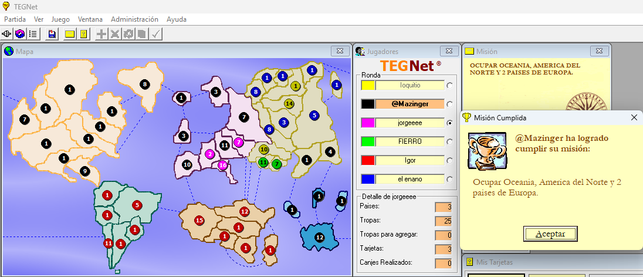Viewport: 643px width, 277px height.
Task: Close the Misión Cumplida dialog
Action: point(634,118)
